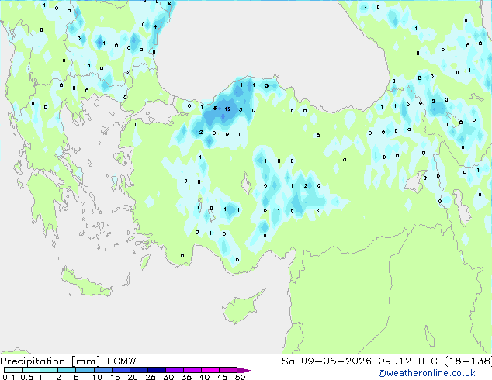Image resolution: width=492 pixels, height=380 pixels.
Task: Open the weatheronline.co.uk link
Action: (x=427, y=373)
